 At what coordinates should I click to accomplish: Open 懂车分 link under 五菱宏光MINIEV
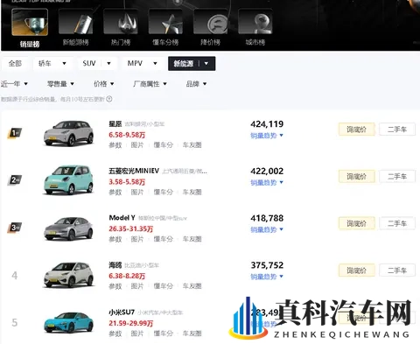(164, 192)
